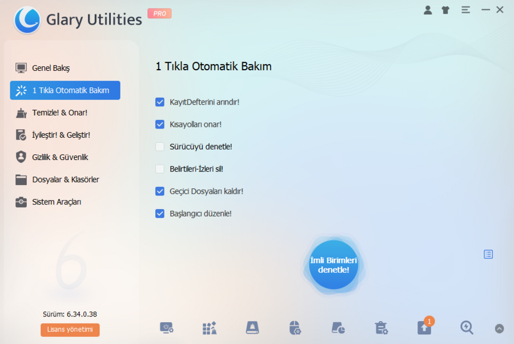Open the Startup Manager tool icon

[x=166, y=328]
